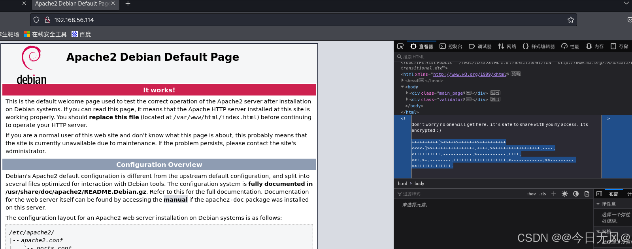Click the ellipsis badge inside the head element

click(x=421, y=80)
